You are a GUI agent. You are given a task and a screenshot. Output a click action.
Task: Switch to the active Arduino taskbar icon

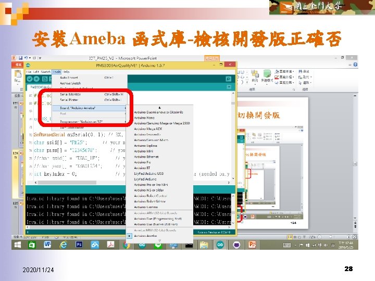(220, 245)
